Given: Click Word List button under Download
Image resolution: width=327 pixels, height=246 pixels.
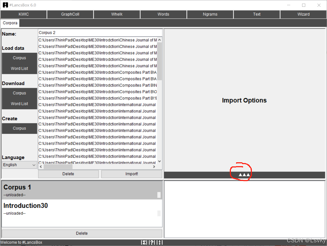Looking at the screenshot, I should pos(19,104).
